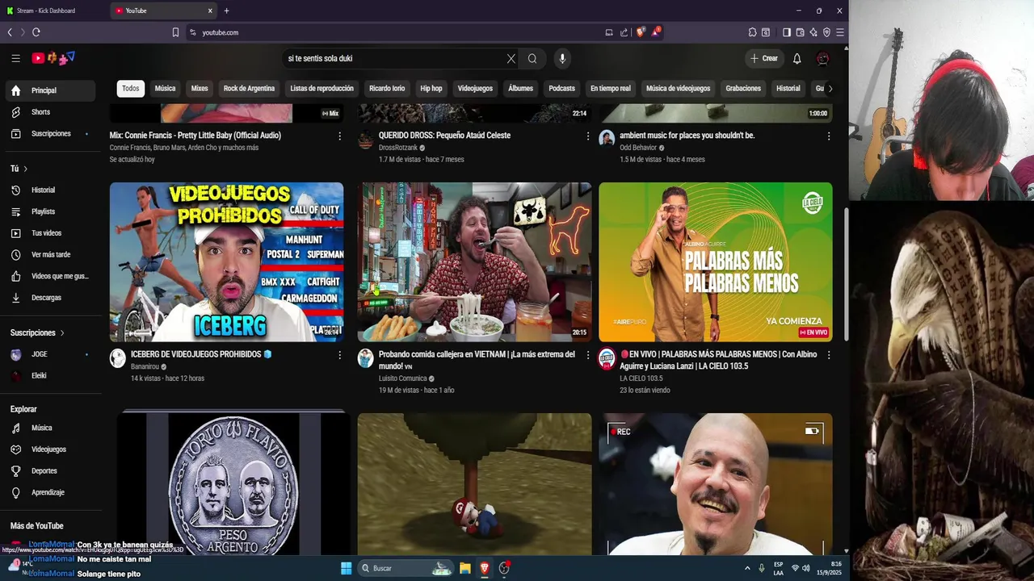
Task: Select the Hip hop chip
Action: coord(431,89)
